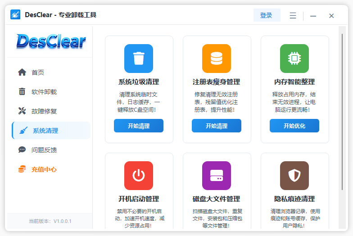This screenshot has height=236, width=353.
Task: Close the DesClear window
Action: point(331,16)
